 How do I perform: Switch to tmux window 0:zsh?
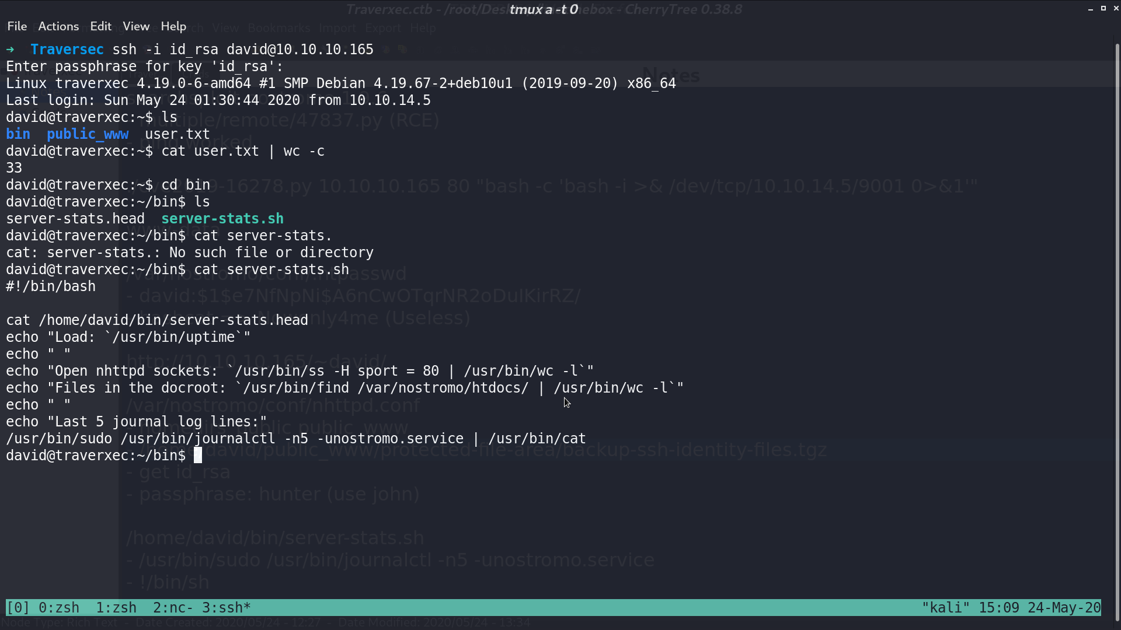click(59, 608)
